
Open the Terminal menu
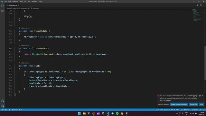coord(35,2)
